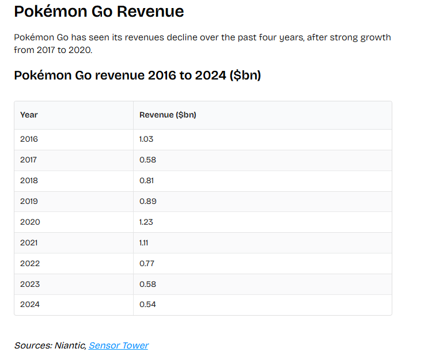Click the 1.03 revenue value
The width and height of the screenshot is (424, 356).
[146, 139]
